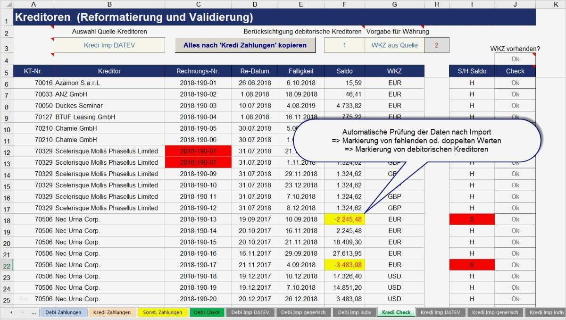Open the 'WKZ aus Quelle' currency cell
The width and height of the screenshot is (566, 320).
tap(394, 45)
